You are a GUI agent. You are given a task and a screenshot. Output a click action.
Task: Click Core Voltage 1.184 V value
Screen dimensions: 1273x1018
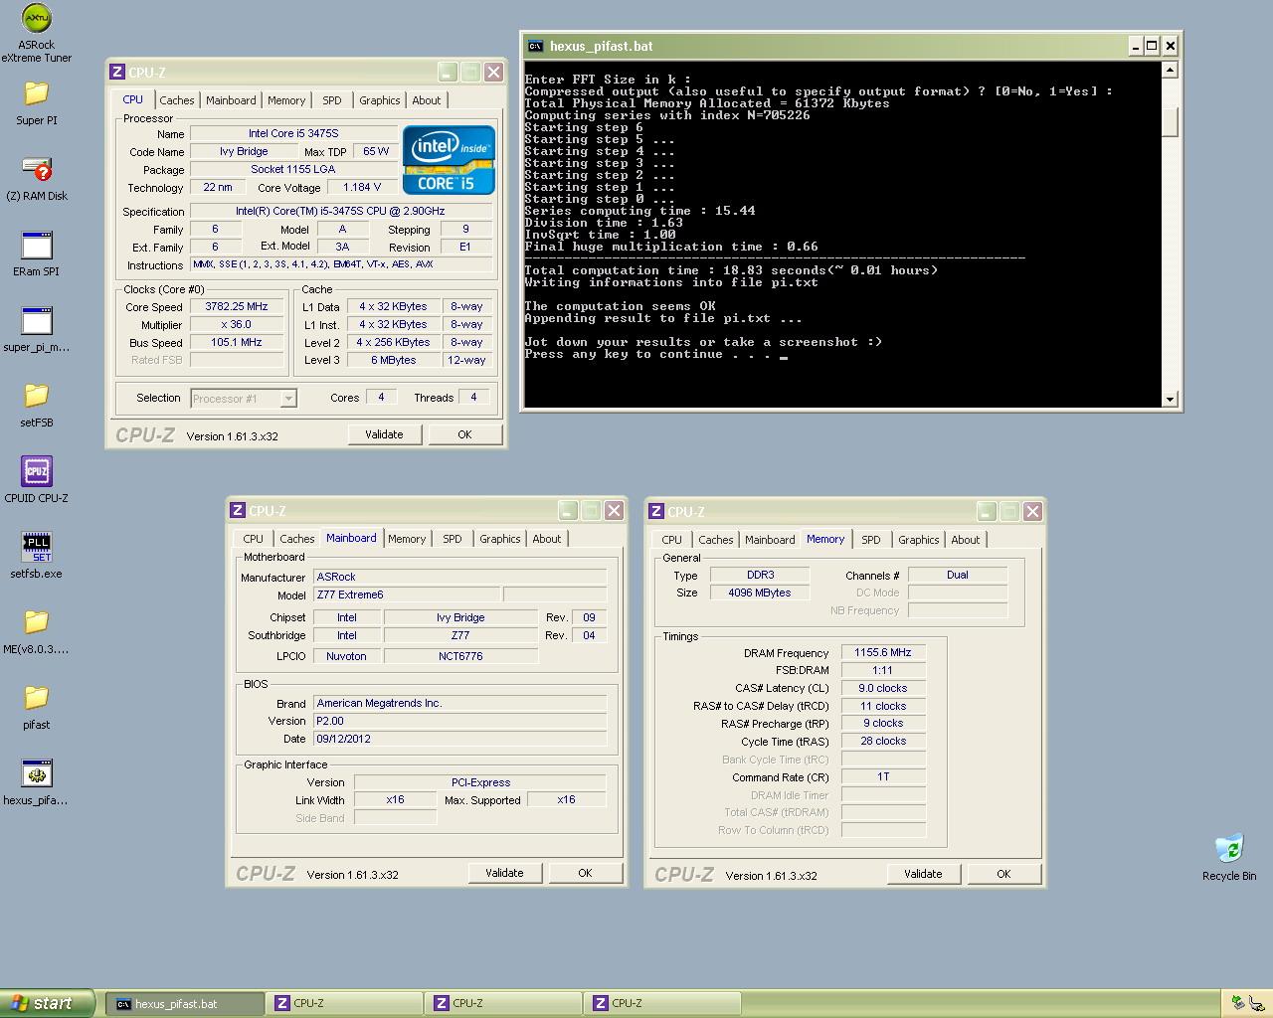361,187
